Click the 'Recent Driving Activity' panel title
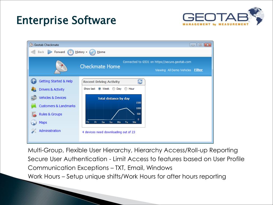The image size is (273, 205). [102, 82]
